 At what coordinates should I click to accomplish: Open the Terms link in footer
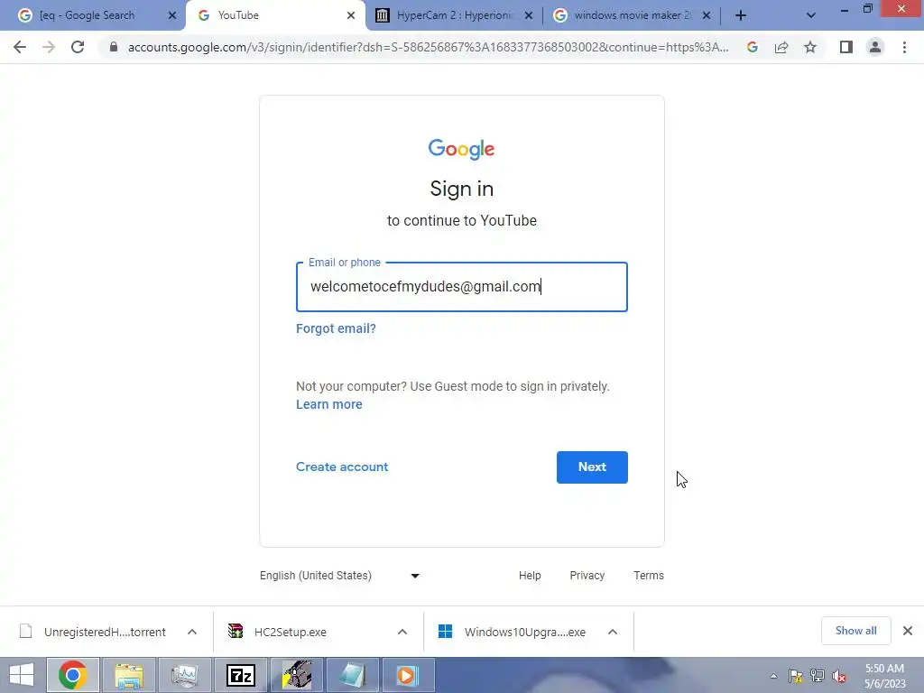point(648,576)
